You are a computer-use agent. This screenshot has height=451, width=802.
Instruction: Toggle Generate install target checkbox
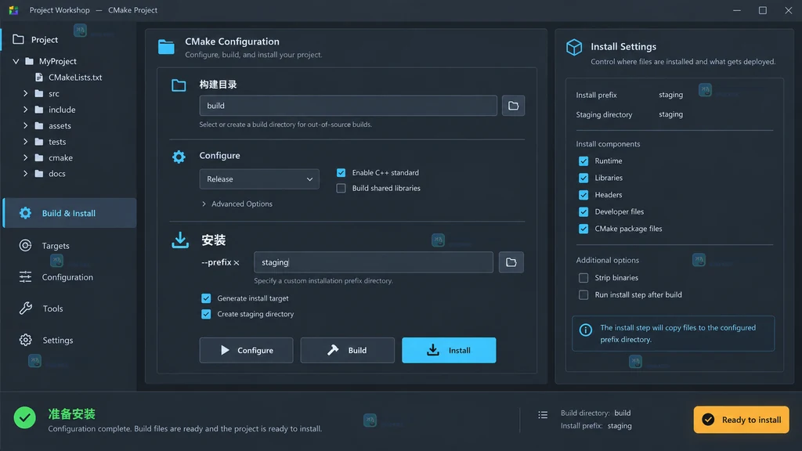206,298
